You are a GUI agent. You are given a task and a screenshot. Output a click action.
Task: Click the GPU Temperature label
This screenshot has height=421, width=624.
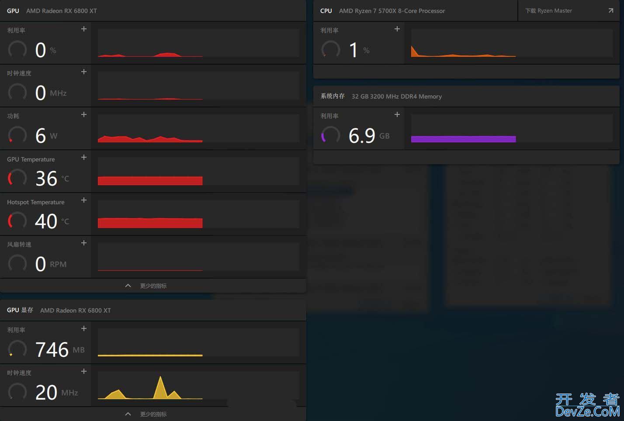tap(31, 159)
